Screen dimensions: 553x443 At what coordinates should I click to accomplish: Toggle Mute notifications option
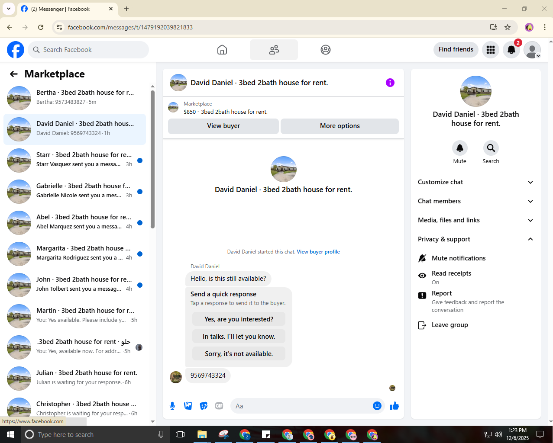pos(476,258)
